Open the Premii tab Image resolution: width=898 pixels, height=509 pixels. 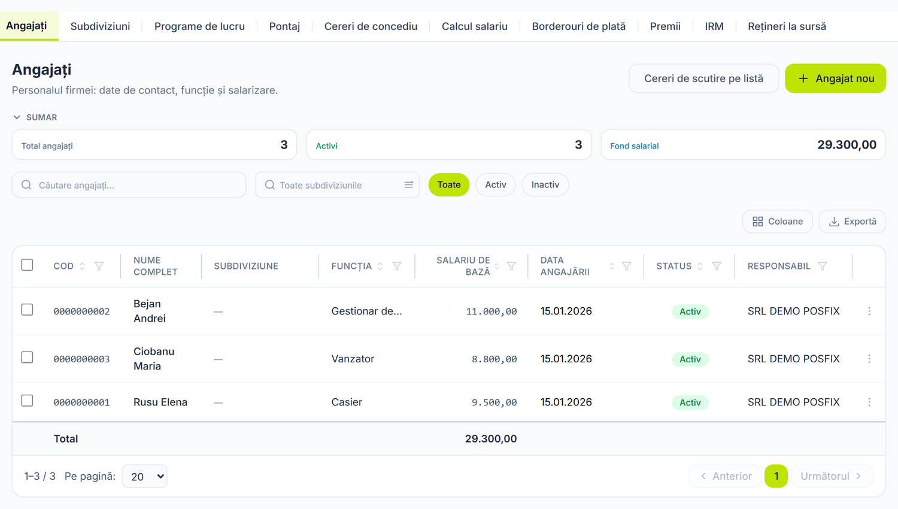click(x=665, y=26)
